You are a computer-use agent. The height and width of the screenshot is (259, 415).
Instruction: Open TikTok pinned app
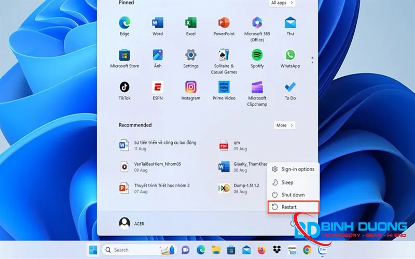pyautogui.click(x=125, y=90)
